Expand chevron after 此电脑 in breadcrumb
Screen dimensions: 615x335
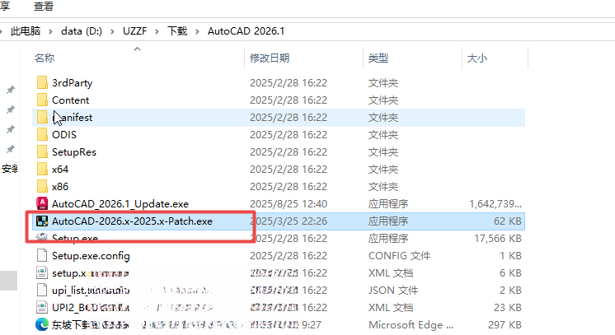(x=50, y=31)
